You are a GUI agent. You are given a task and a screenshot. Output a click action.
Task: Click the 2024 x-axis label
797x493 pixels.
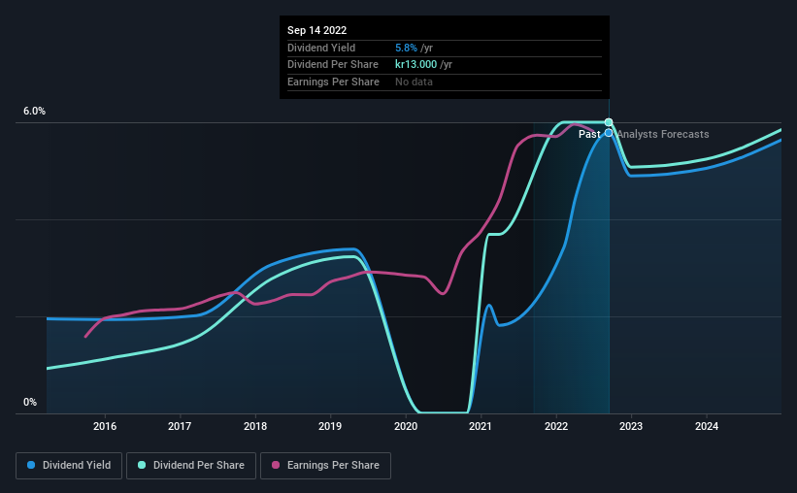click(x=707, y=426)
